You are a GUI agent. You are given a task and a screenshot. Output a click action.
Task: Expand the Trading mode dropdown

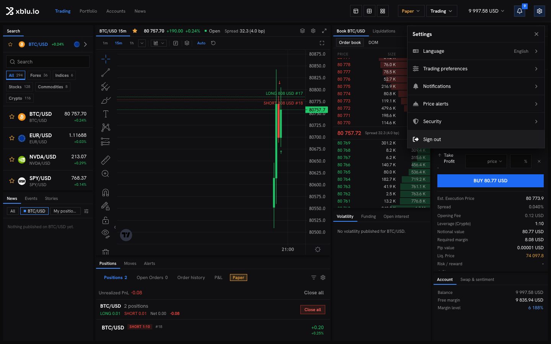441,11
